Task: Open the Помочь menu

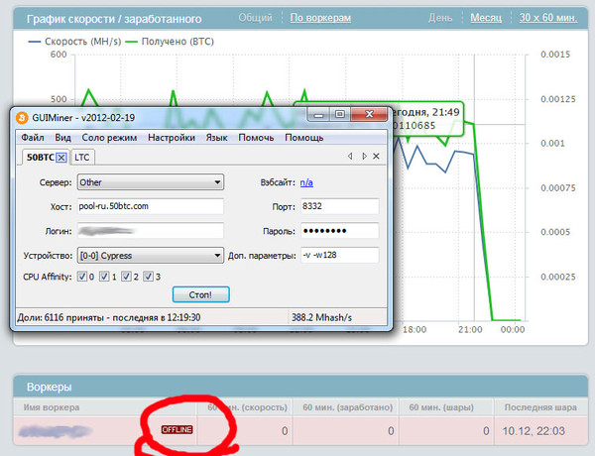Action: pos(256,138)
